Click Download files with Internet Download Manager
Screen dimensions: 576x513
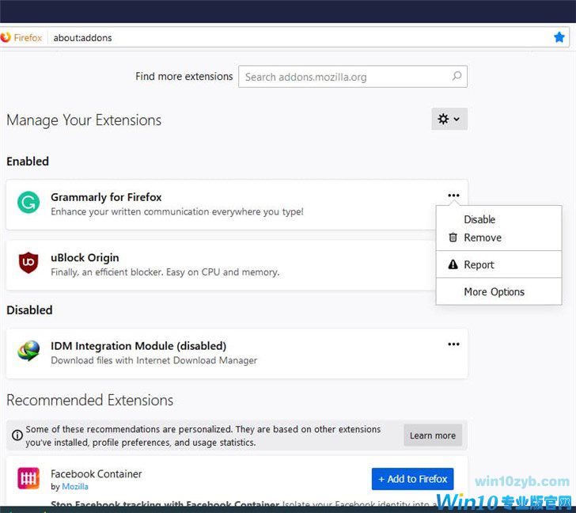[x=154, y=360]
